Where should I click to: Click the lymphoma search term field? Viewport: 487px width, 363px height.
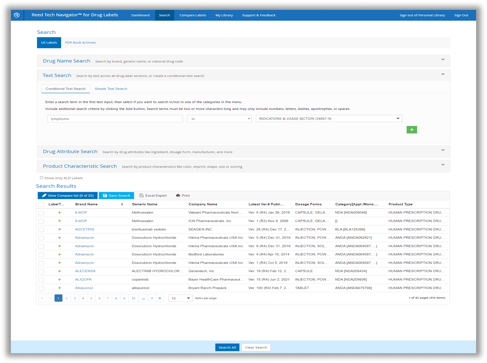click(x=115, y=119)
